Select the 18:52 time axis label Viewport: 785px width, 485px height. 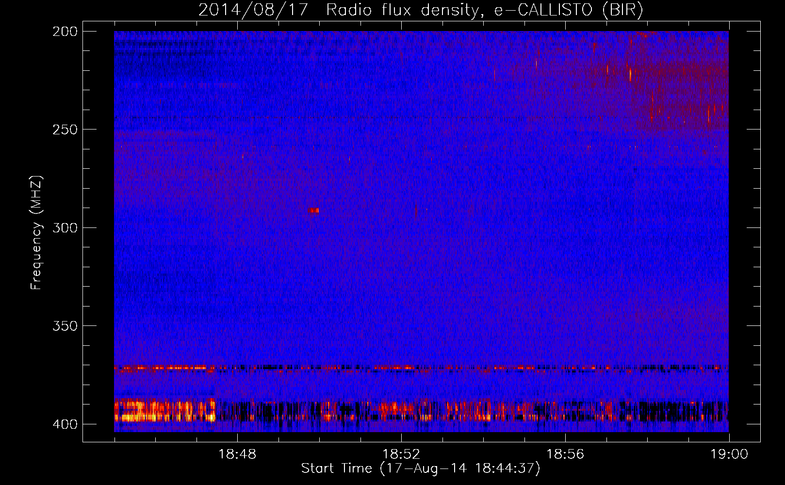click(401, 454)
